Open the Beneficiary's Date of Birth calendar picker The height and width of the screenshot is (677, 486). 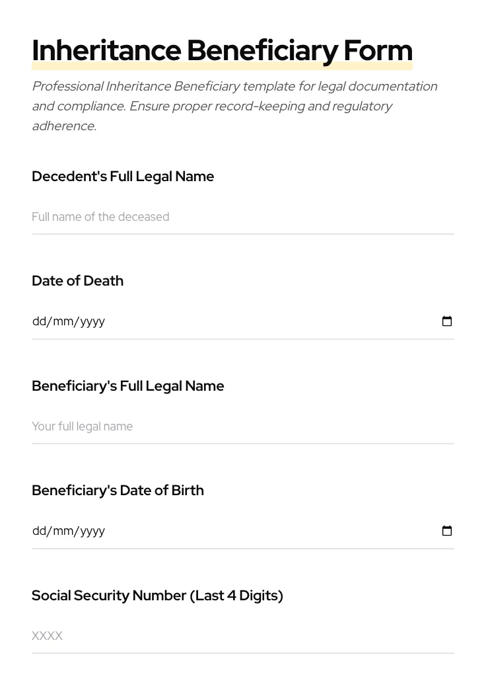pyautogui.click(x=447, y=531)
